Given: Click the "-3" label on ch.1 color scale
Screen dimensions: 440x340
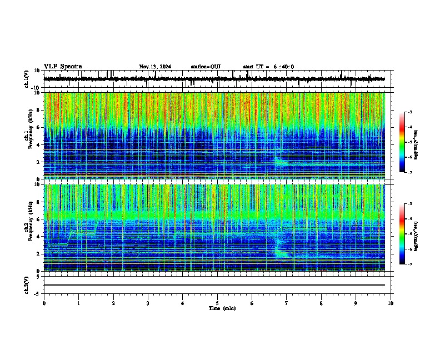Looking at the screenshot, I should pos(409,112).
